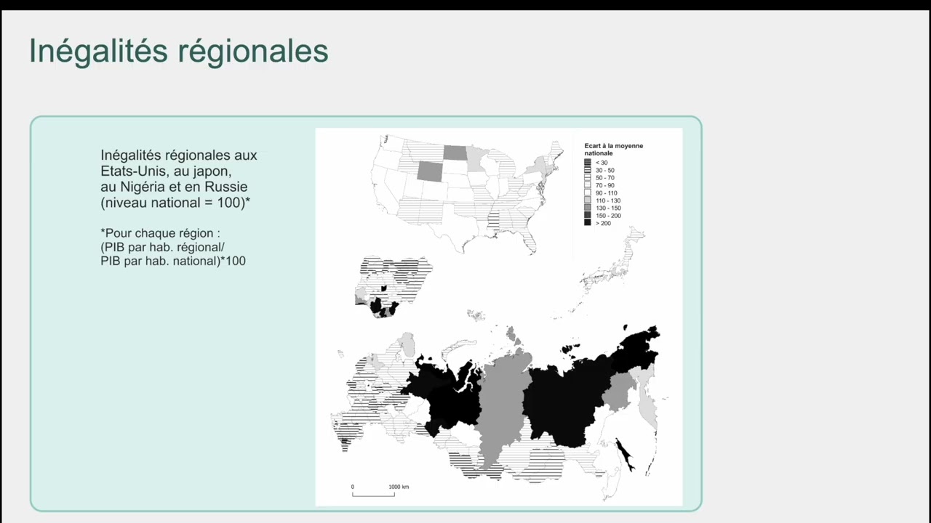Click the legend swatch for '130 - 150'

pos(588,208)
